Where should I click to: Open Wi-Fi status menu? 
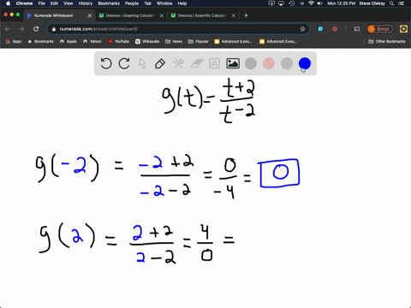pos(311,3)
